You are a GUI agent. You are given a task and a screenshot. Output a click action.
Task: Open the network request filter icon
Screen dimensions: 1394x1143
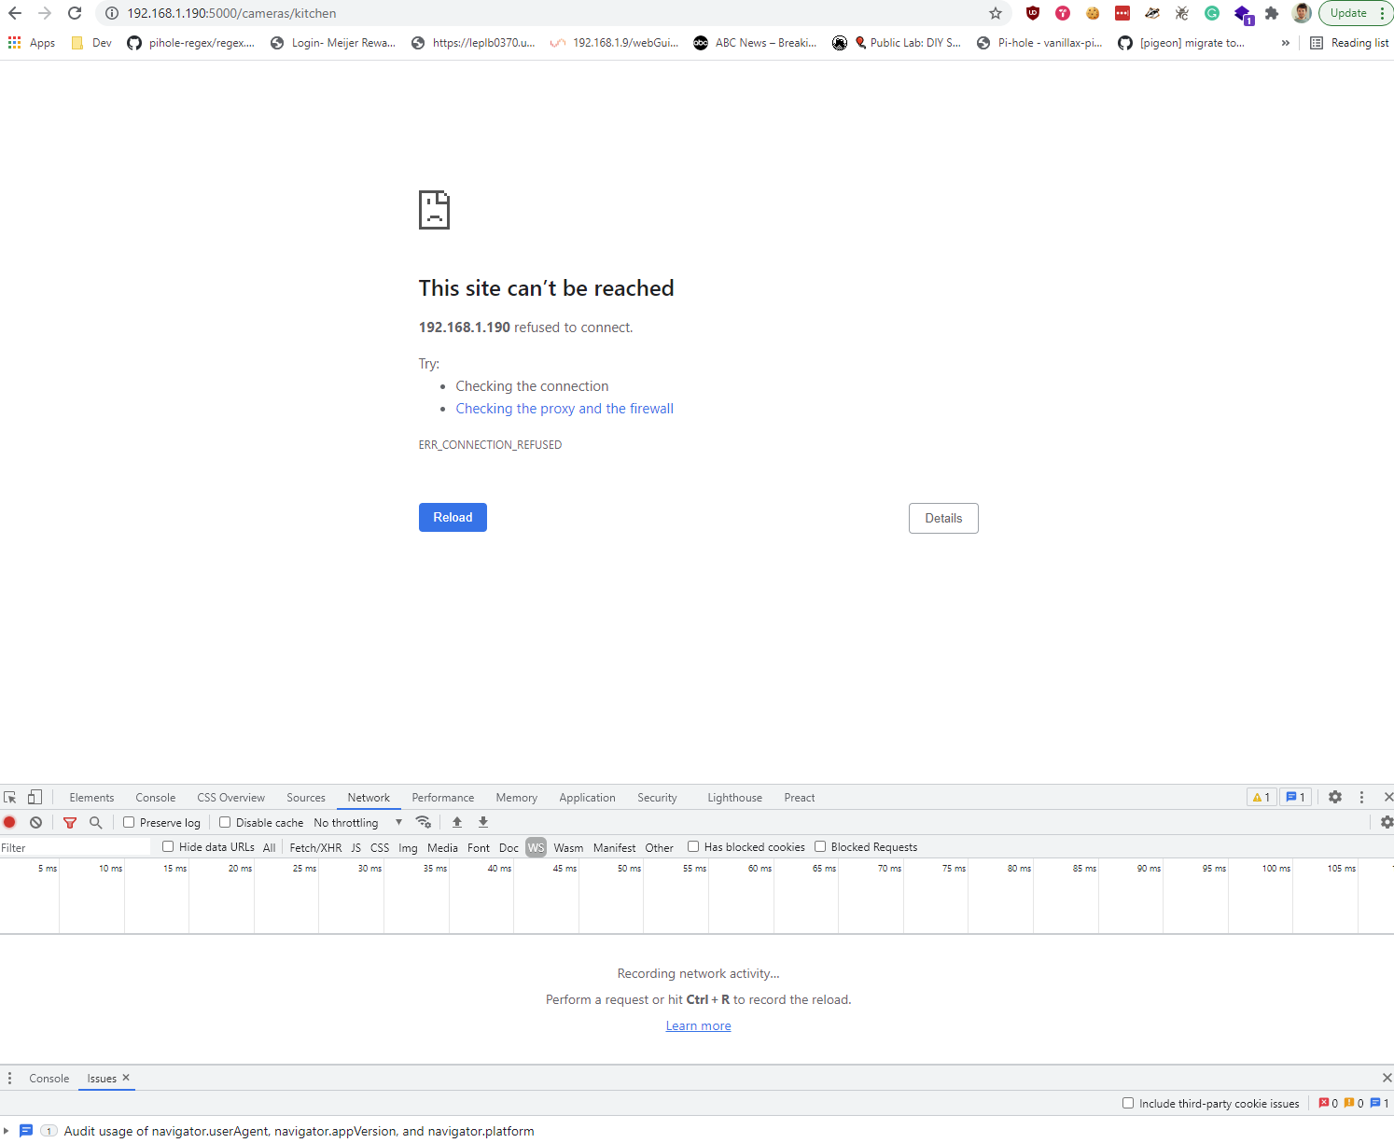point(70,822)
